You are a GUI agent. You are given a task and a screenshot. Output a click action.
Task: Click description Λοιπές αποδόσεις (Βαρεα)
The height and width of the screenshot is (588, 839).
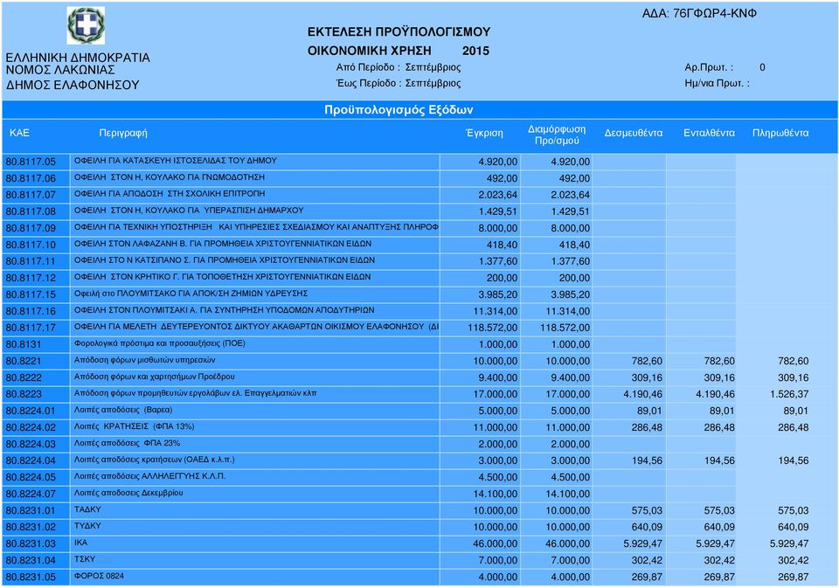123,410
